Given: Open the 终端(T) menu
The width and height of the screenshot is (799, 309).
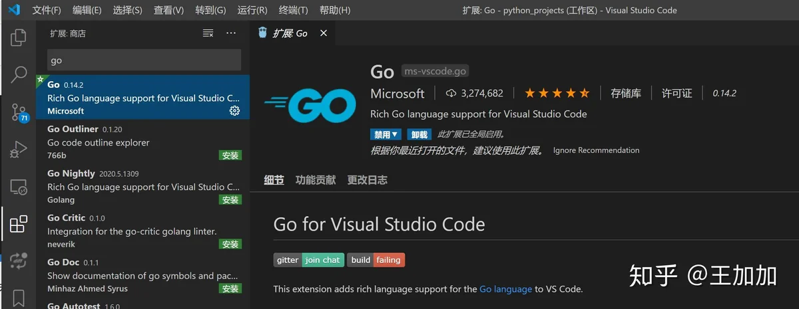Looking at the screenshot, I should (294, 10).
